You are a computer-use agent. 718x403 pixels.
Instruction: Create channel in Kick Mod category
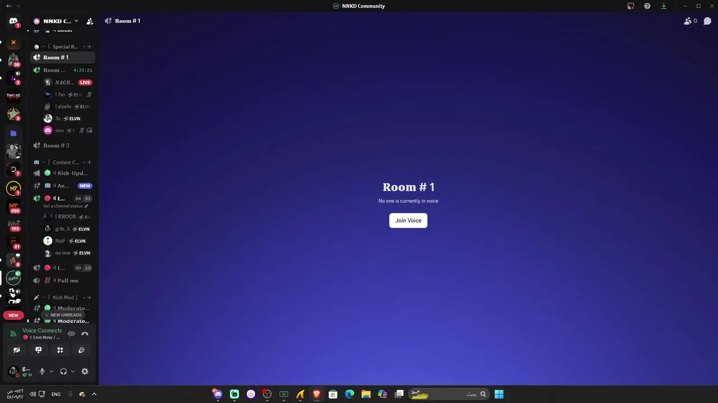pos(89,297)
